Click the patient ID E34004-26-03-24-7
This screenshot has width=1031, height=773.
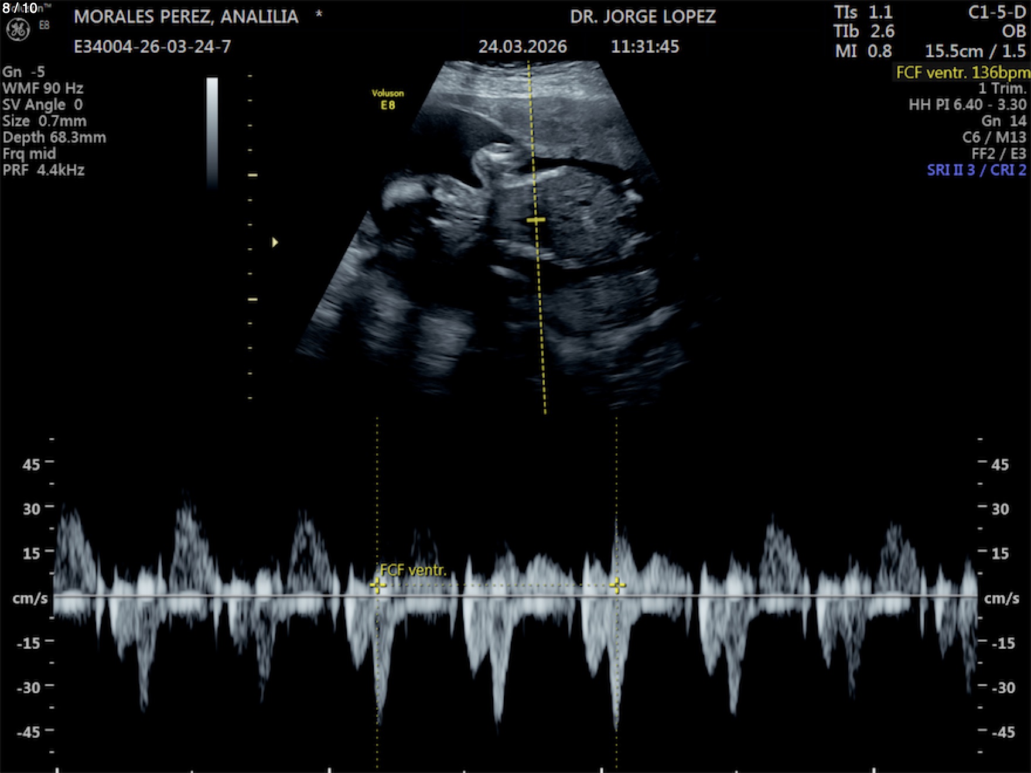point(152,47)
